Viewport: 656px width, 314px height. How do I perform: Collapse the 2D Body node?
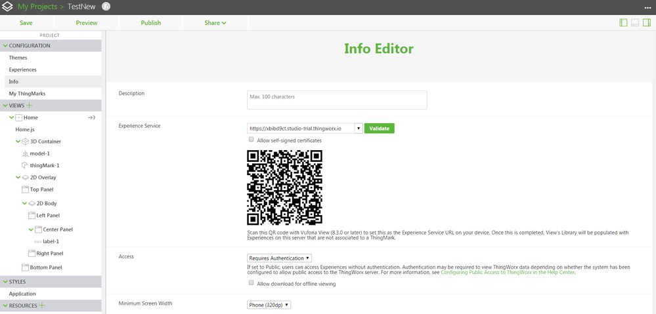click(x=25, y=203)
